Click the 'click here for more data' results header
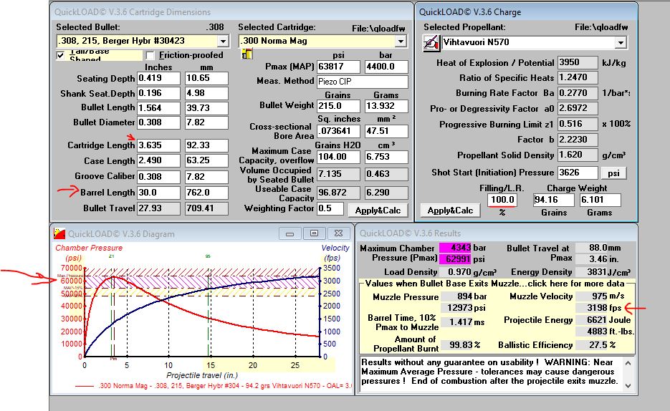Image resolution: width=670 pixels, height=411 pixels. pyautogui.click(x=497, y=284)
